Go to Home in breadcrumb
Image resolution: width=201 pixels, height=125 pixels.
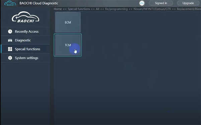tap(58, 9)
